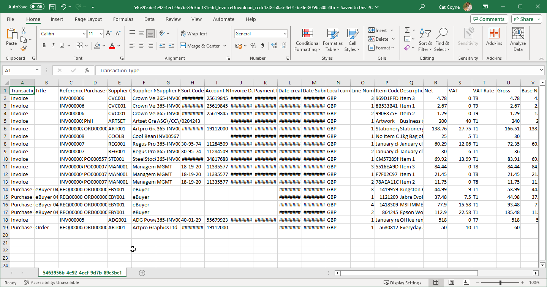
Task: Open the Insert cells dropdown arrow
Action: pos(392,30)
